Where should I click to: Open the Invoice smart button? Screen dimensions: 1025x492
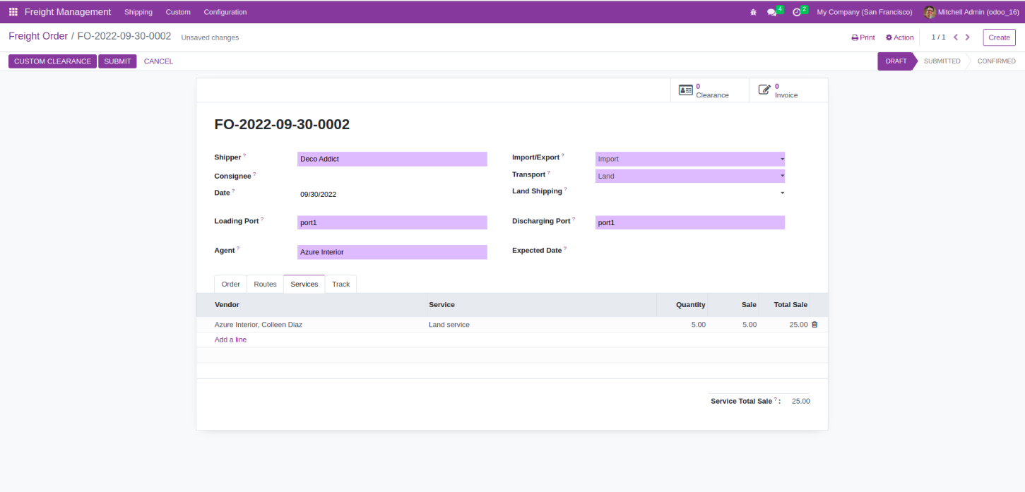click(x=779, y=90)
